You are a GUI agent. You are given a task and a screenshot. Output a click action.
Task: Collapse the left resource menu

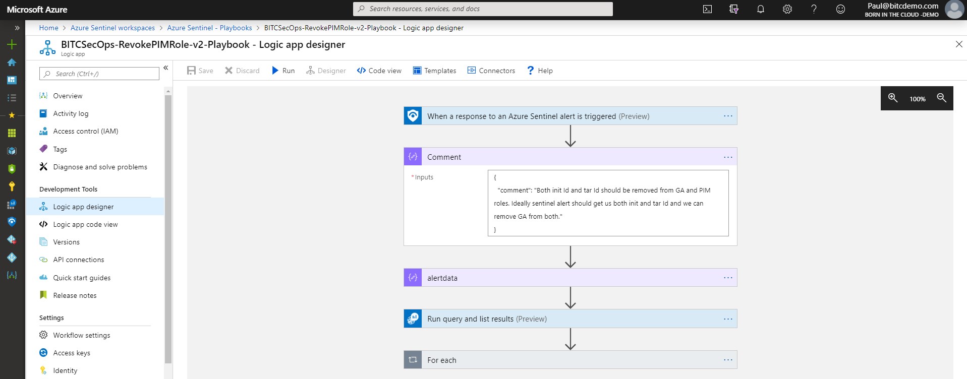[165, 68]
